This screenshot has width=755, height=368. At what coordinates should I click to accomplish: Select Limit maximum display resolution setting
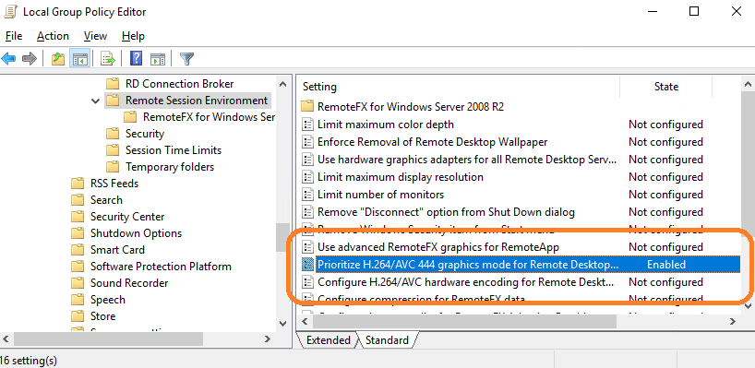(401, 177)
